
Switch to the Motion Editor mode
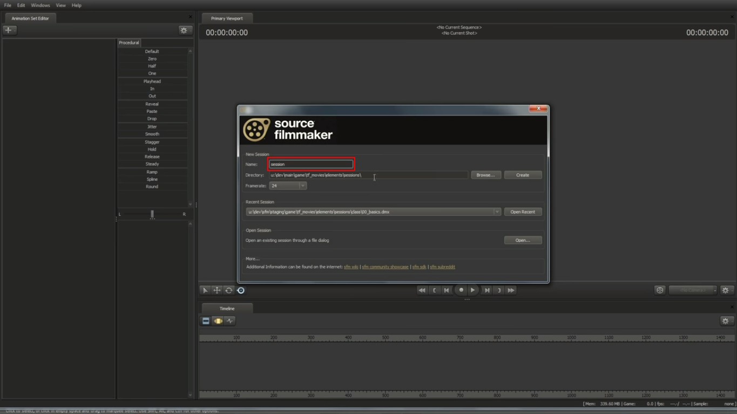tap(218, 321)
